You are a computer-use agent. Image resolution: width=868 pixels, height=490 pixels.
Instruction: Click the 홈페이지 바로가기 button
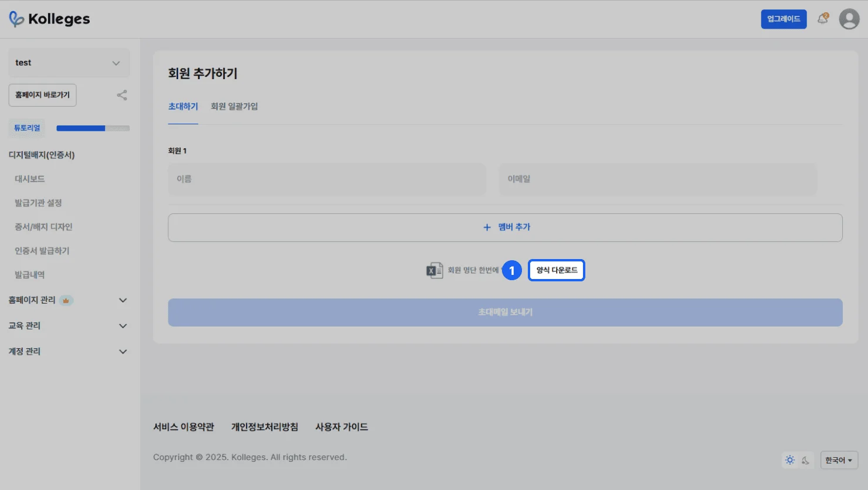(x=43, y=95)
